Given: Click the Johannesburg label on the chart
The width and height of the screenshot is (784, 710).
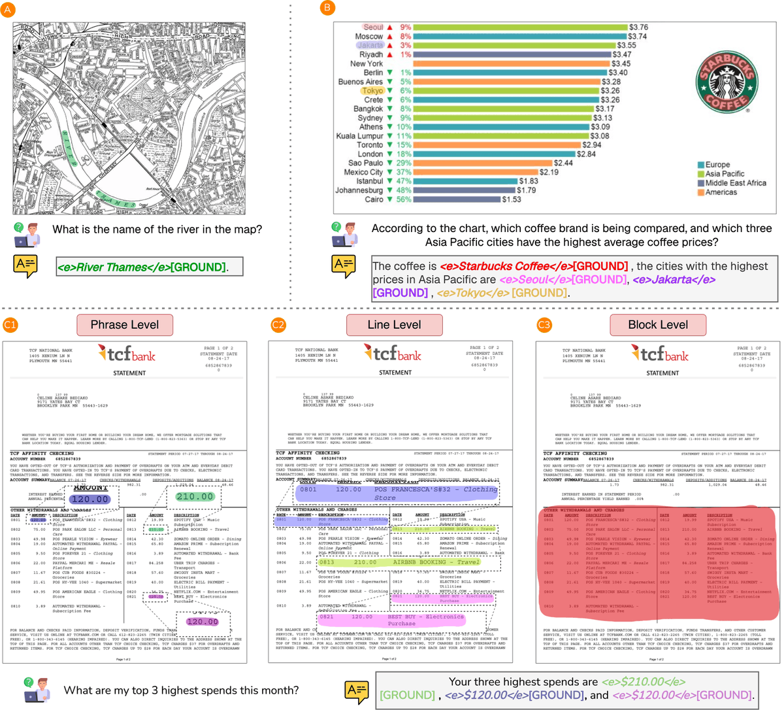Looking at the screenshot, I should pos(359,190).
